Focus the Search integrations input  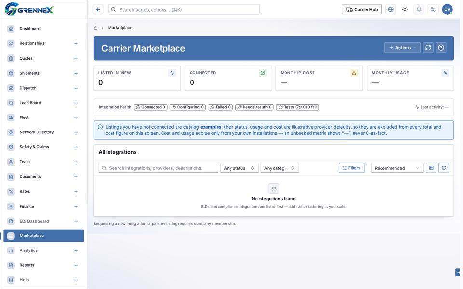click(159, 168)
